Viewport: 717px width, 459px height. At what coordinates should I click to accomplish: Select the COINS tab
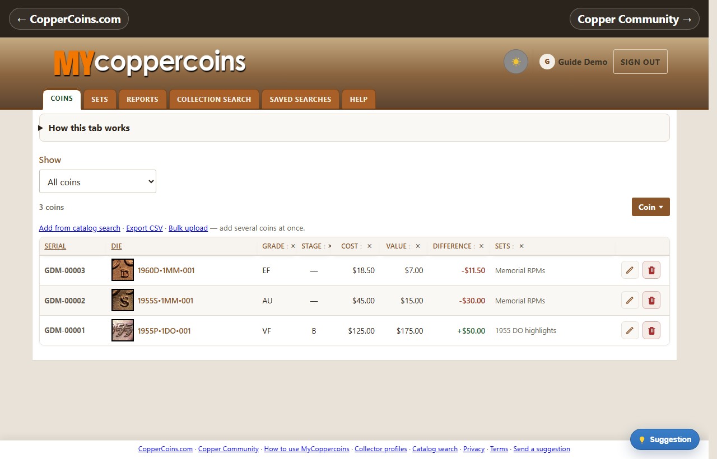pos(62,99)
